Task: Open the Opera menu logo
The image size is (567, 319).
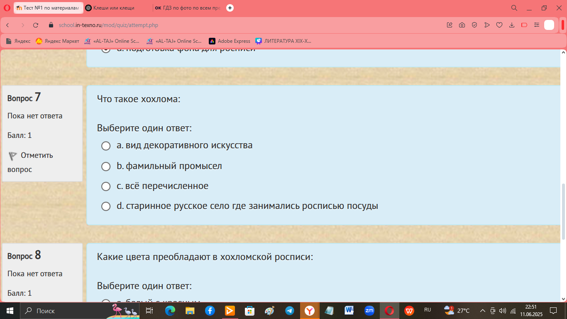Action: click(x=7, y=8)
